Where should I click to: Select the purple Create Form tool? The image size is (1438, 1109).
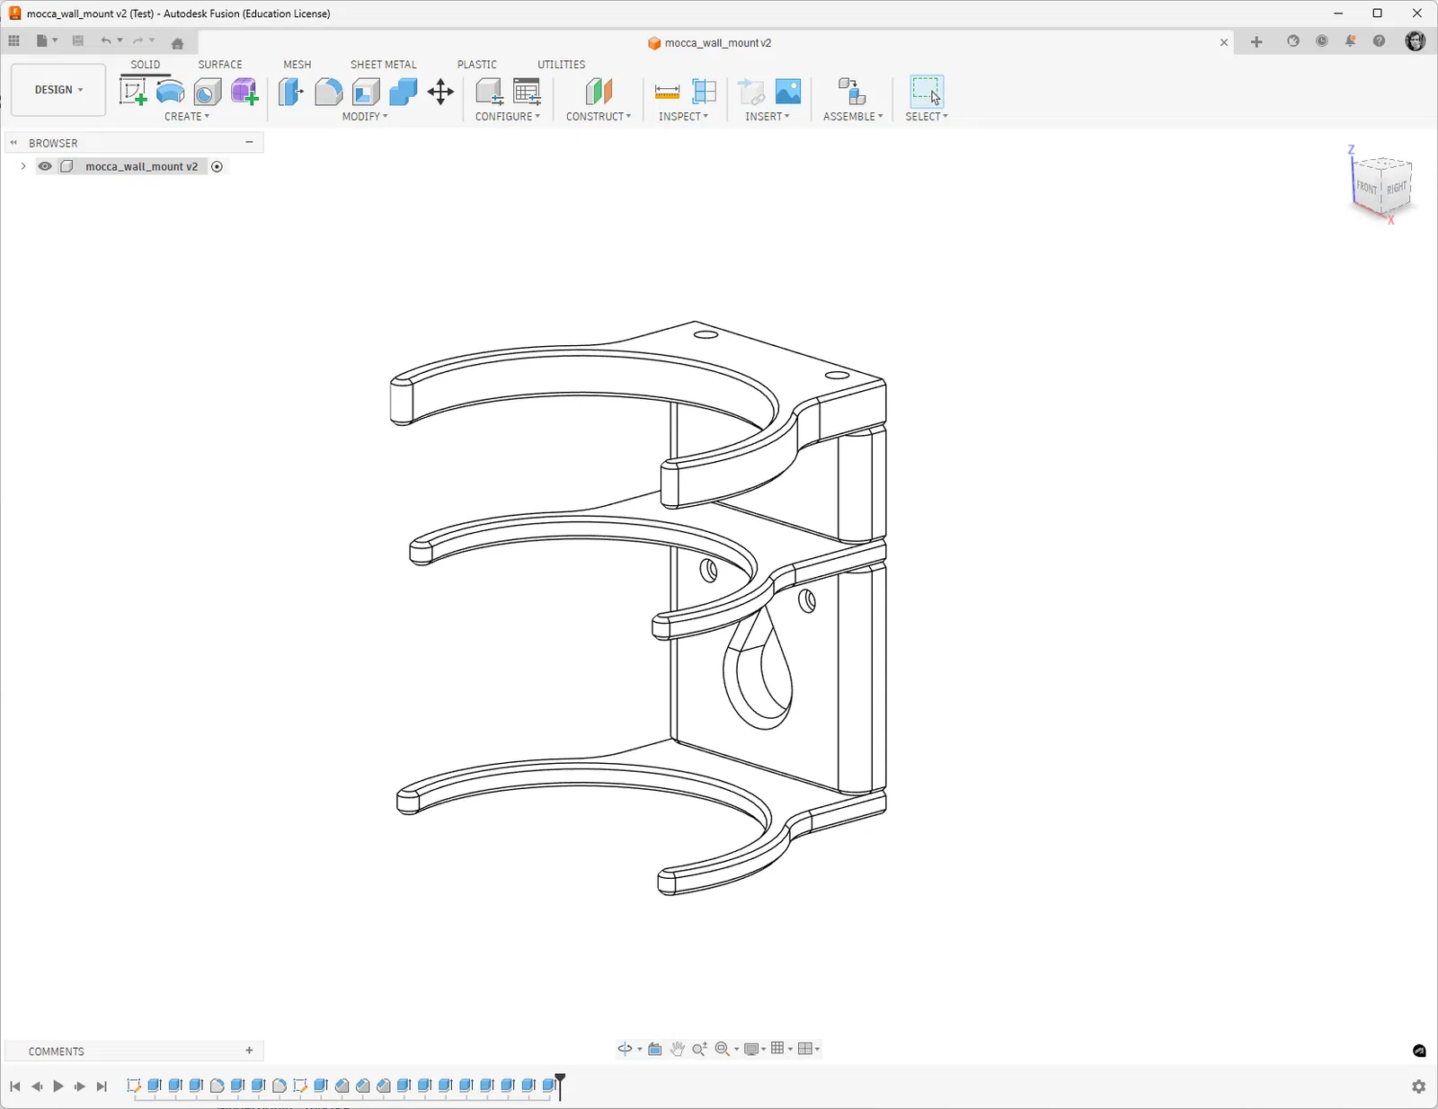(244, 92)
